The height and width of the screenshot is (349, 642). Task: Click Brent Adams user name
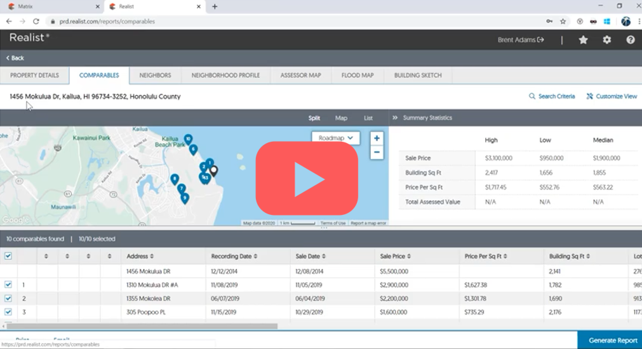click(x=516, y=40)
